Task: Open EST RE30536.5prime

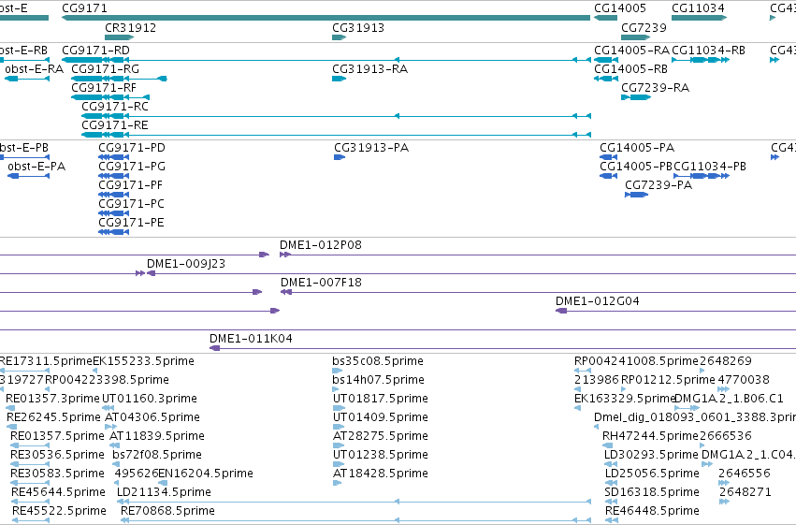Action: [55, 455]
